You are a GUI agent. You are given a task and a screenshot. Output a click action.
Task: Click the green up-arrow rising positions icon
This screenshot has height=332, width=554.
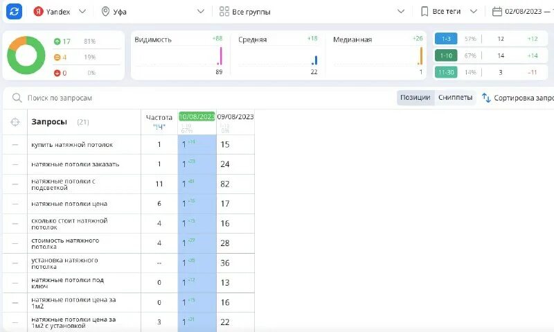[x=57, y=42]
